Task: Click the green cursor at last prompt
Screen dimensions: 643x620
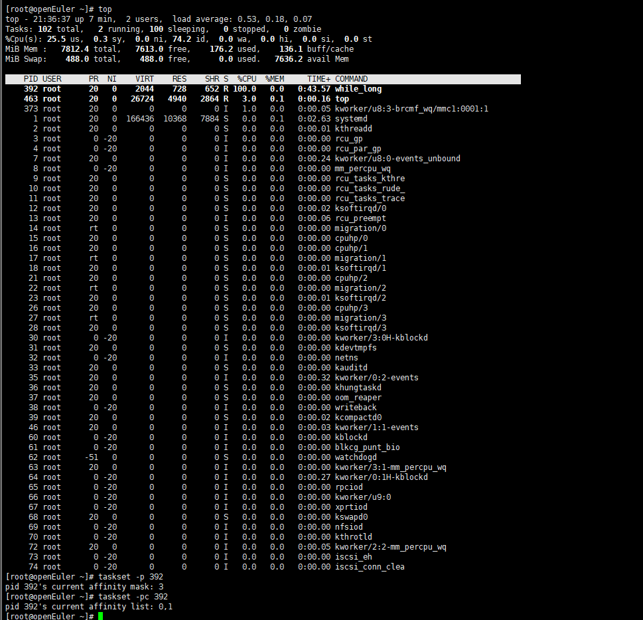Action: tap(100, 617)
